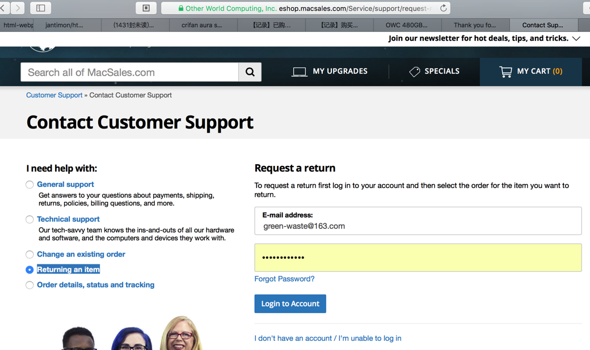Click the shopping cart icon

[x=505, y=71]
